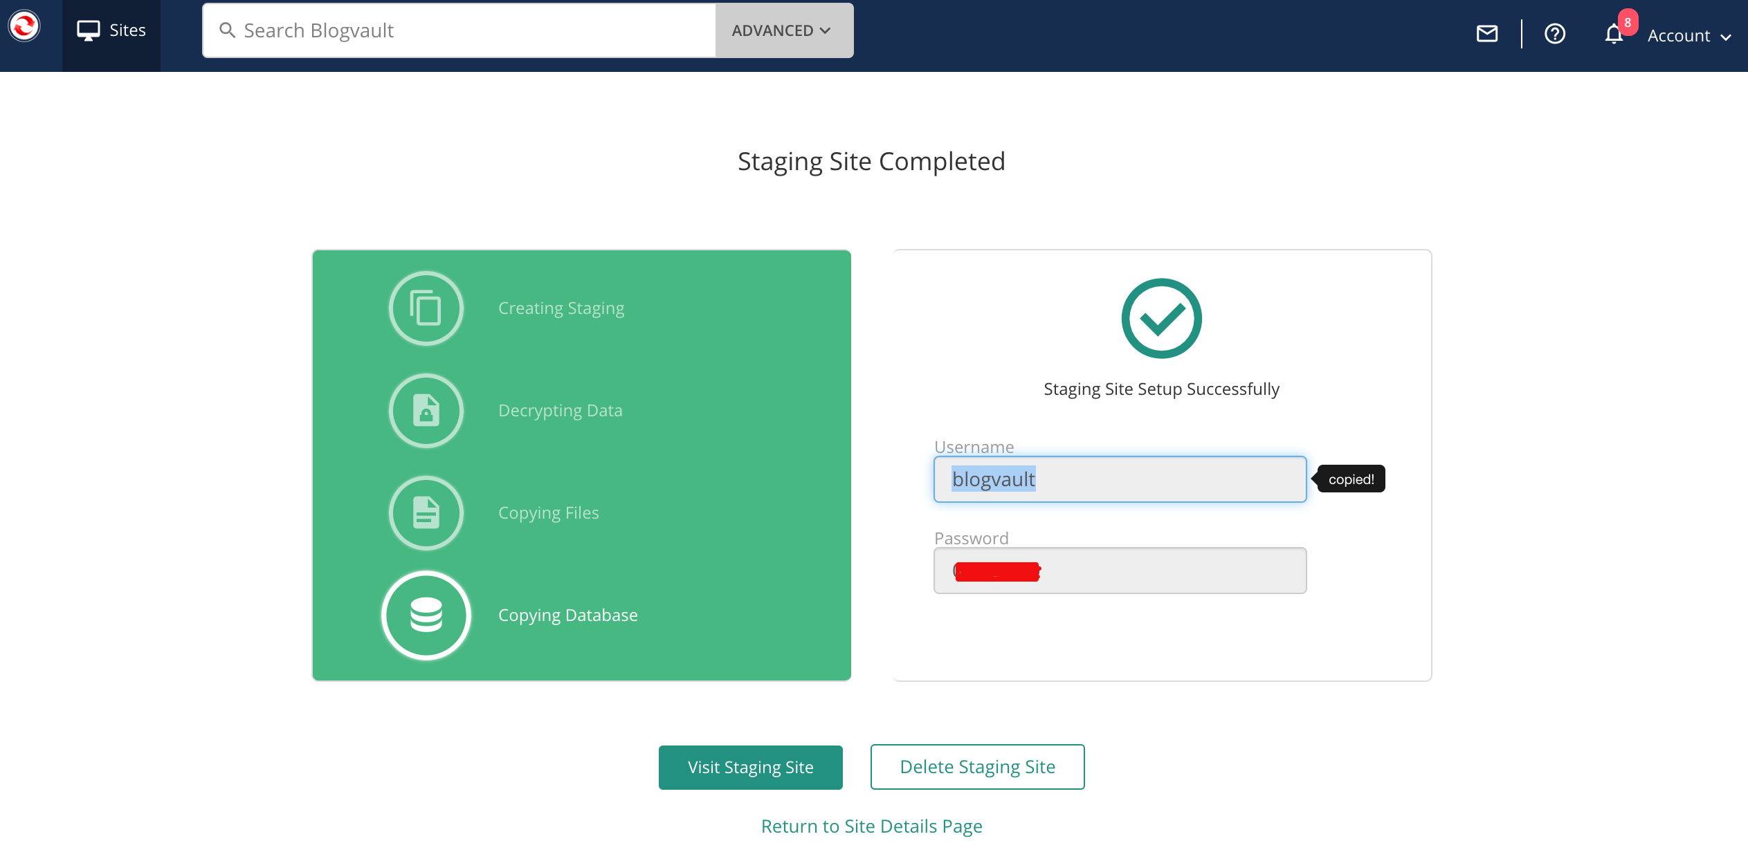This screenshot has width=1748, height=852.
Task: Click the Delete Staging Site button
Action: [977, 767]
